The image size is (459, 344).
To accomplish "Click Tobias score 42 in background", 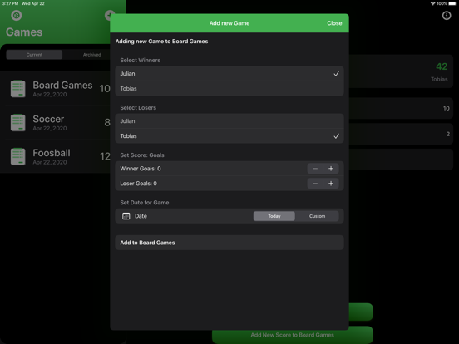I will (x=442, y=66).
